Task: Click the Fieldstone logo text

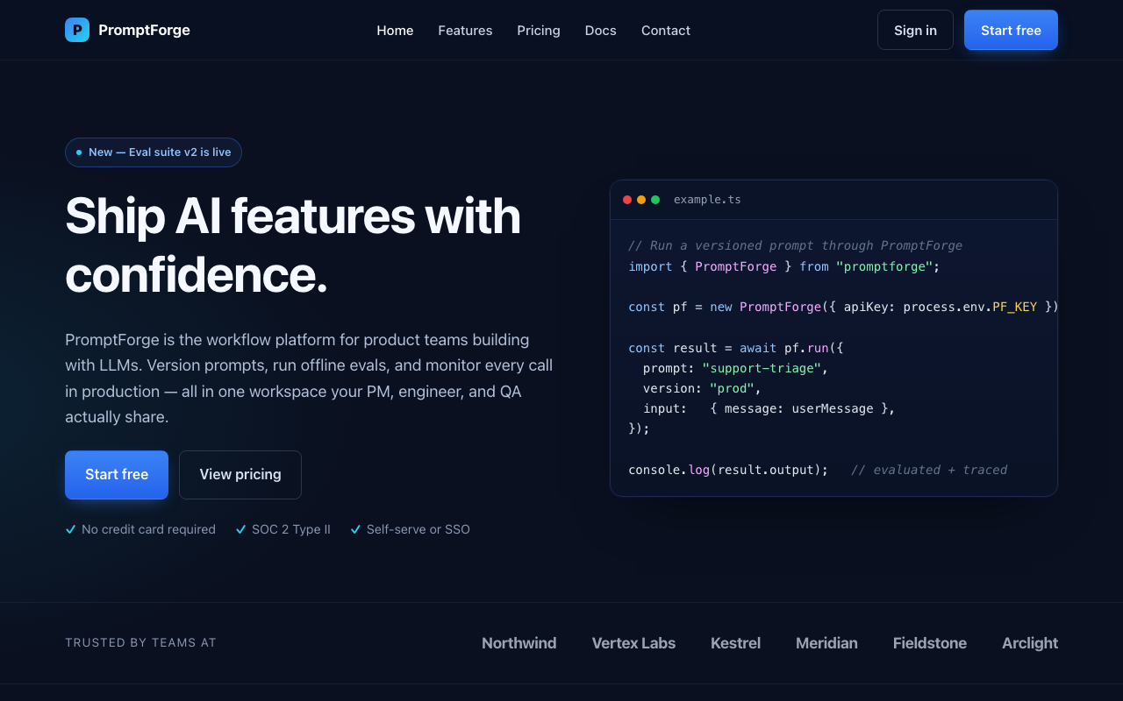Action: (930, 643)
